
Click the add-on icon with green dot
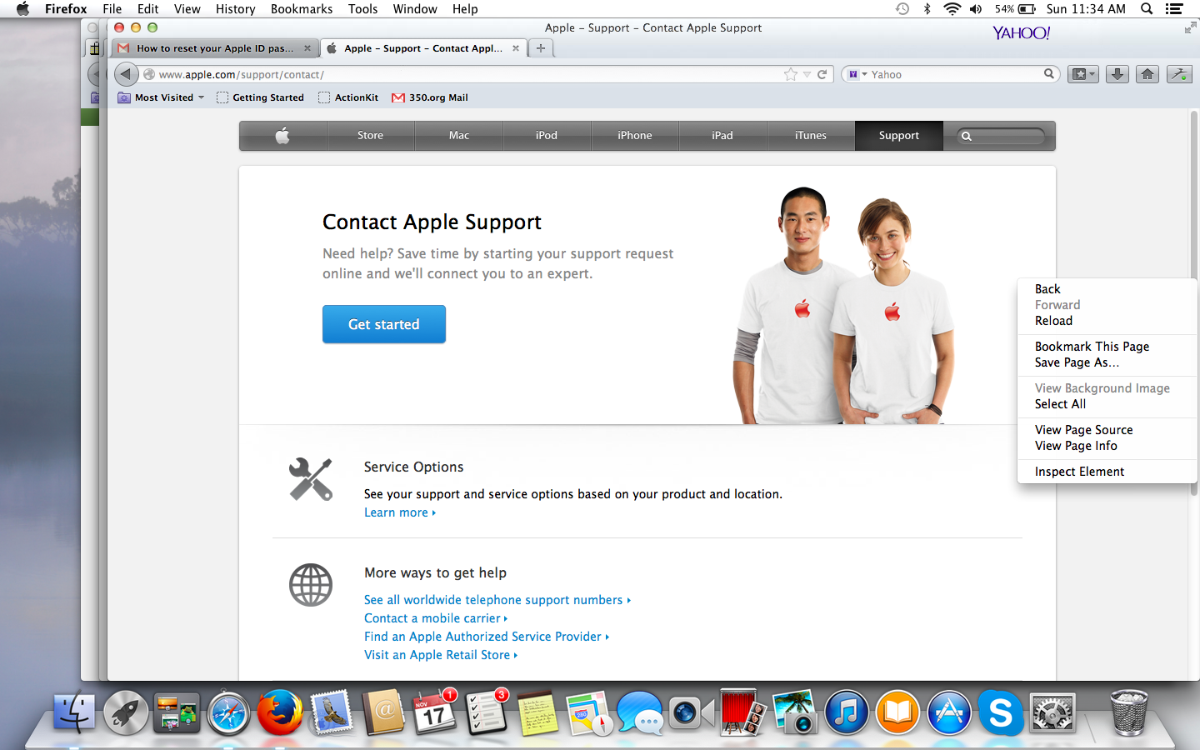tap(1179, 74)
